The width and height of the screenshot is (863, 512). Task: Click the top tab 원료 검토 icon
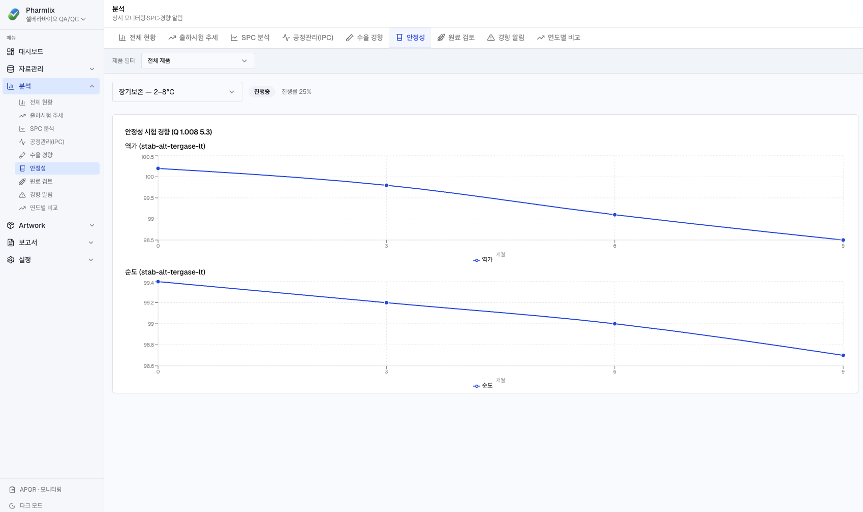pyautogui.click(x=441, y=38)
